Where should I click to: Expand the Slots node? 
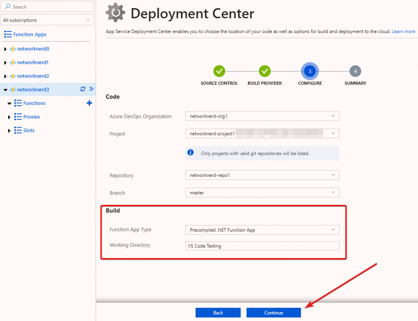9,131
